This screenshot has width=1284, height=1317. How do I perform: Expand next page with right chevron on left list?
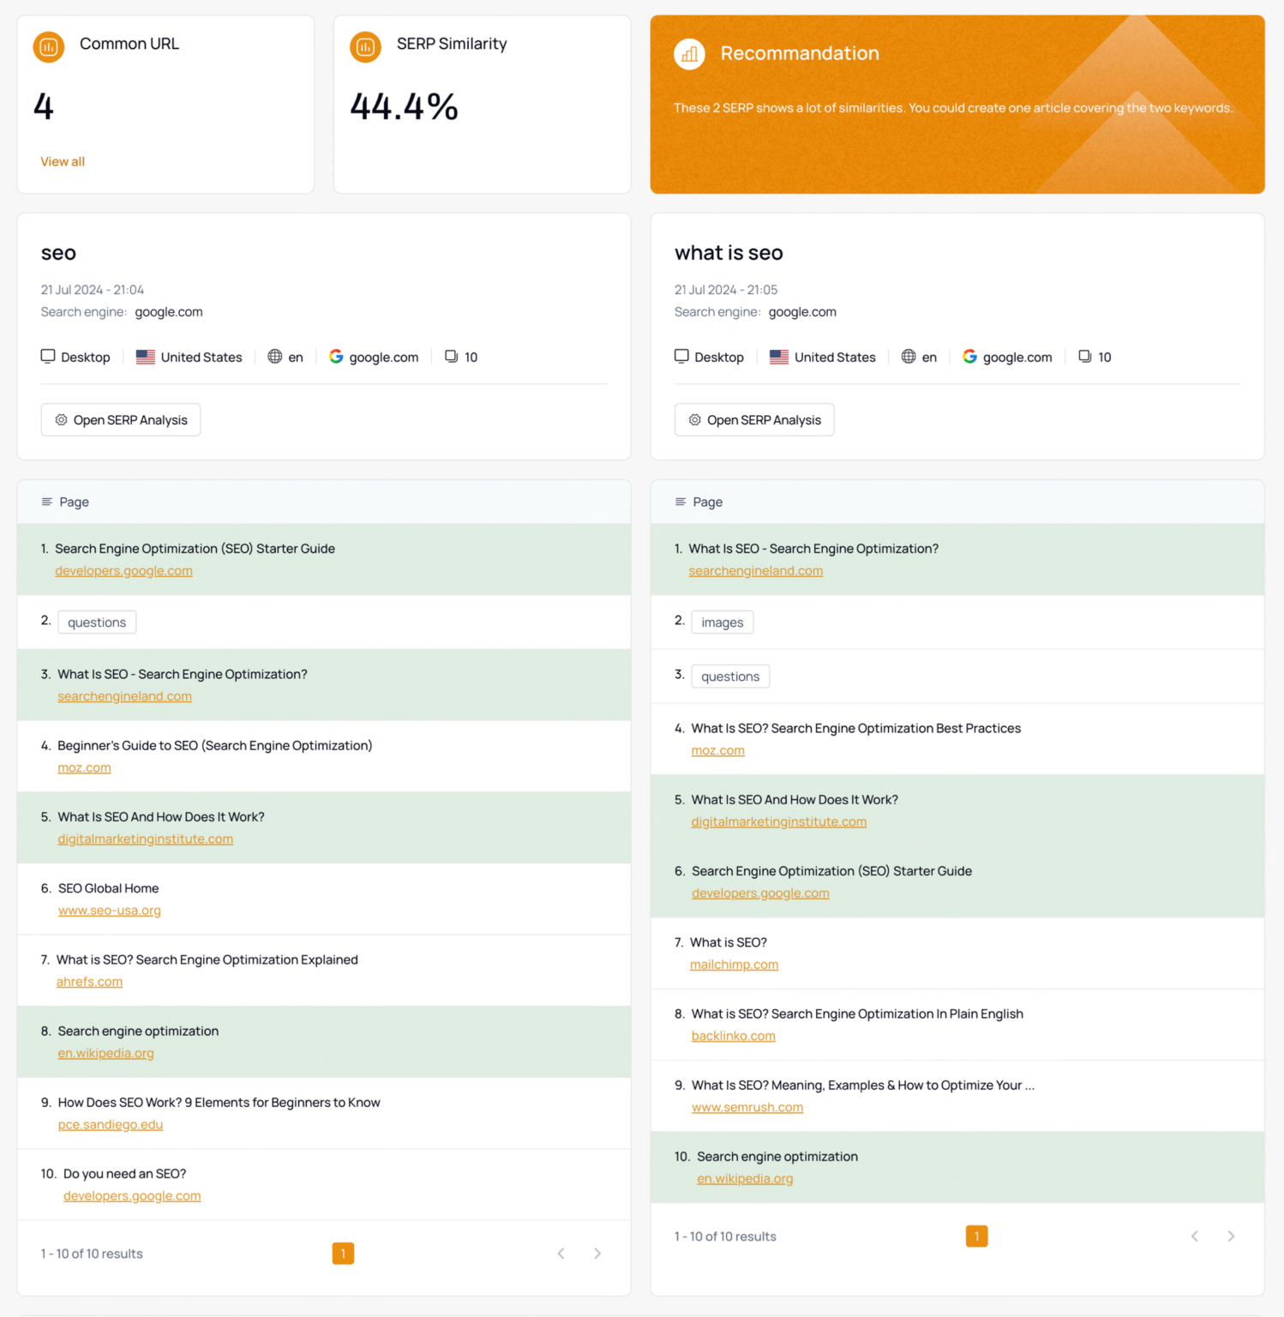click(x=597, y=1253)
